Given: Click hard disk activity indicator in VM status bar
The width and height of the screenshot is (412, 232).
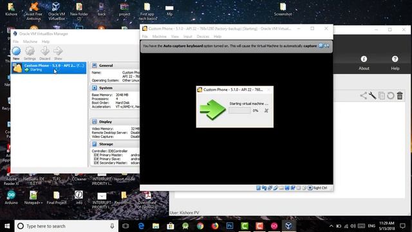Looking at the screenshot, I should pyautogui.click(x=258, y=188).
